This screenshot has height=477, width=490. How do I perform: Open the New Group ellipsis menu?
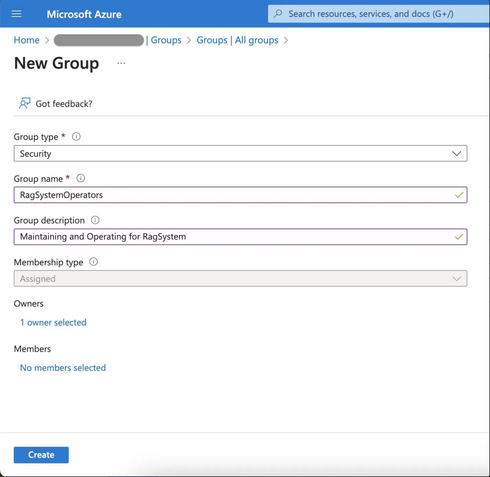coord(121,63)
